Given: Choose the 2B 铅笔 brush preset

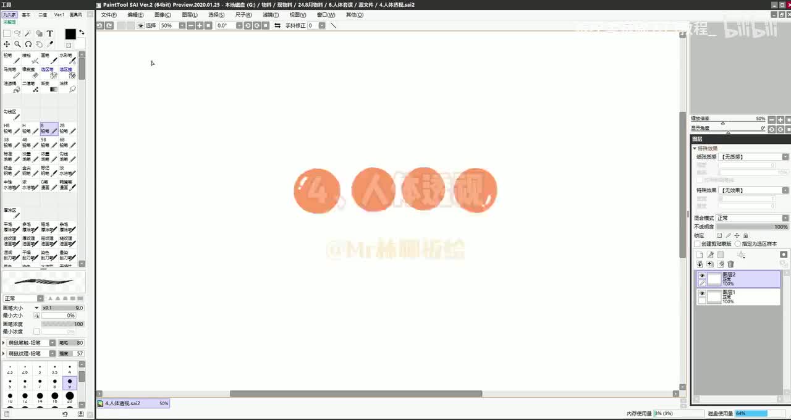Looking at the screenshot, I should coord(67,128).
